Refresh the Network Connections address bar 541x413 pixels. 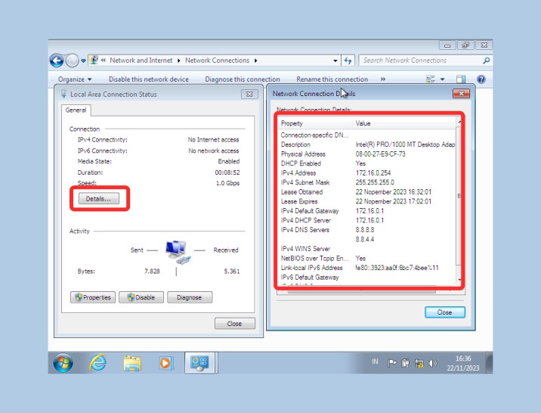pyautogui.click(x=348, y=61)
